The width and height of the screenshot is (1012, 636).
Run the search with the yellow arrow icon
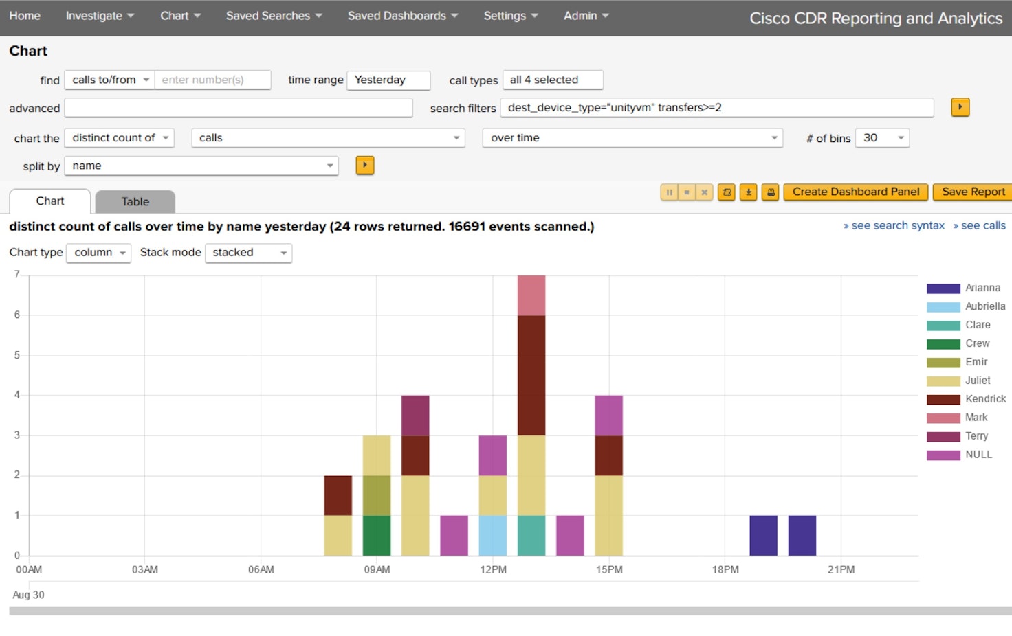tap(960, 107)
